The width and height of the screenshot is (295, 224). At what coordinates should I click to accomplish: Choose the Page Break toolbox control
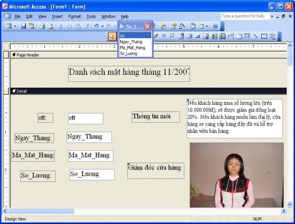tap(231, 36)
